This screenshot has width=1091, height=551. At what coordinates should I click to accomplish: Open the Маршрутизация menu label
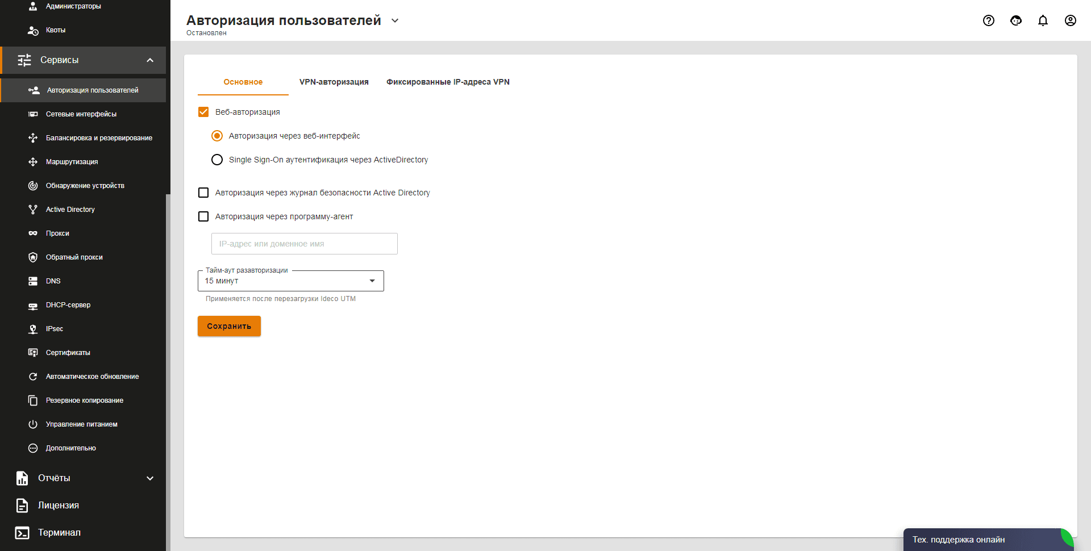tap(72, 162)
